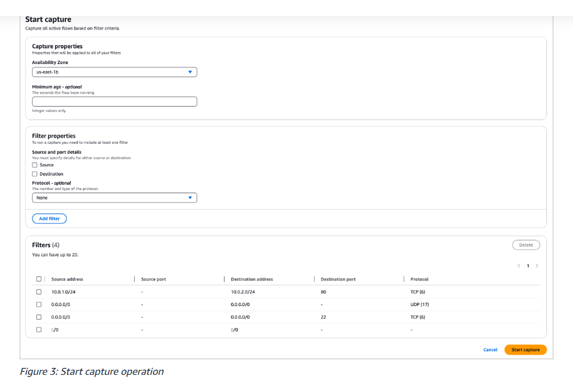This screenshot has width=573, height=380.
Task: Select the port 22 TCP filter checkbox
Action: (39, 317)
